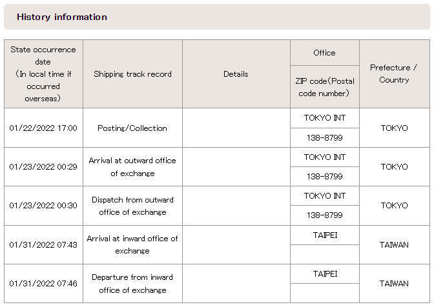The width and height of the screenshot is (434, 307).
Task: Click TAIWAN country in the 07:43 row
Action: tap(395, 244)
